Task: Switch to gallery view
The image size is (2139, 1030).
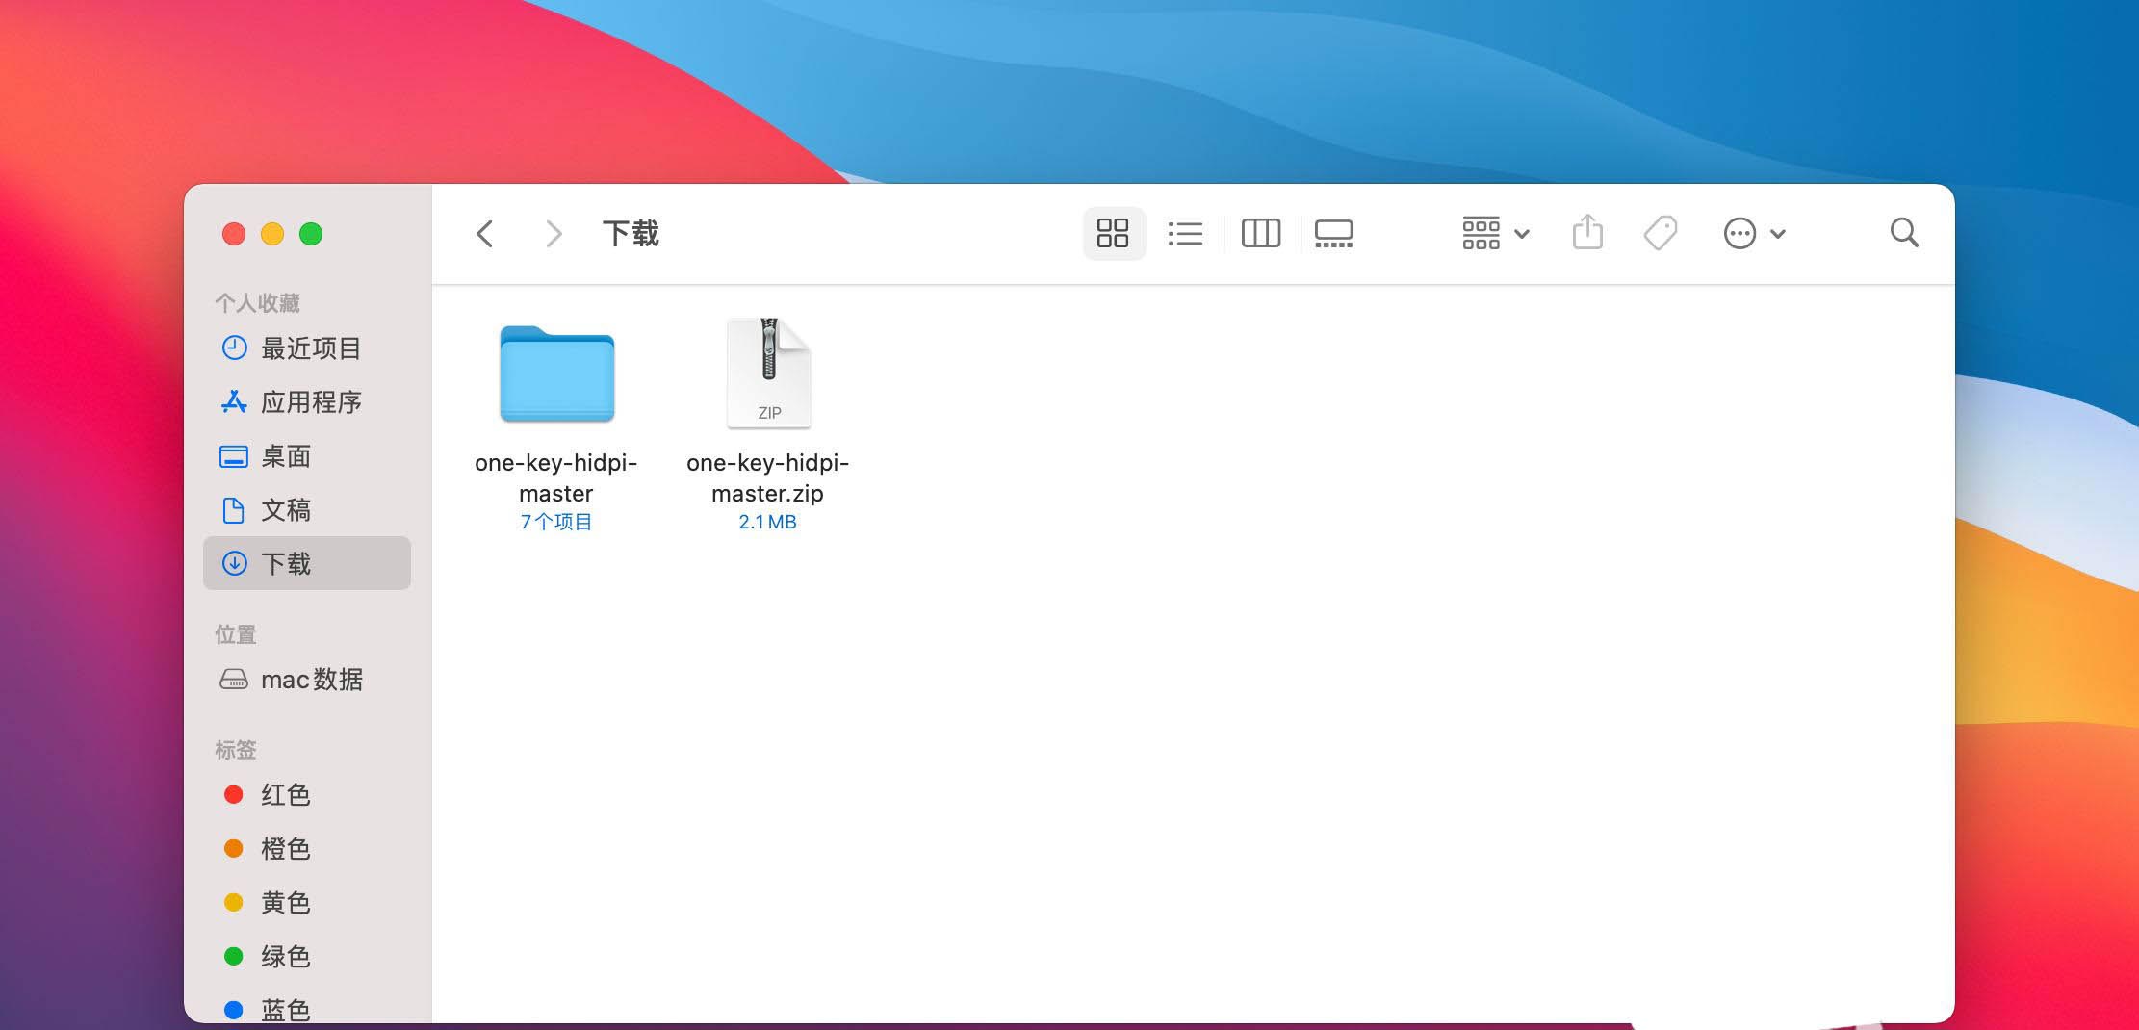Action: [x=1333, y=233]
